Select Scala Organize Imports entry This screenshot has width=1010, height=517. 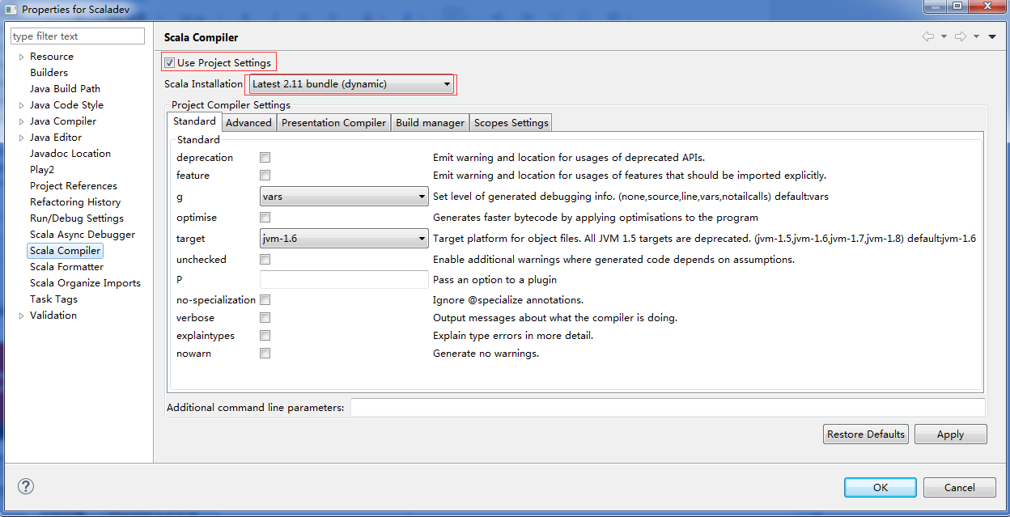click(85, 283)
